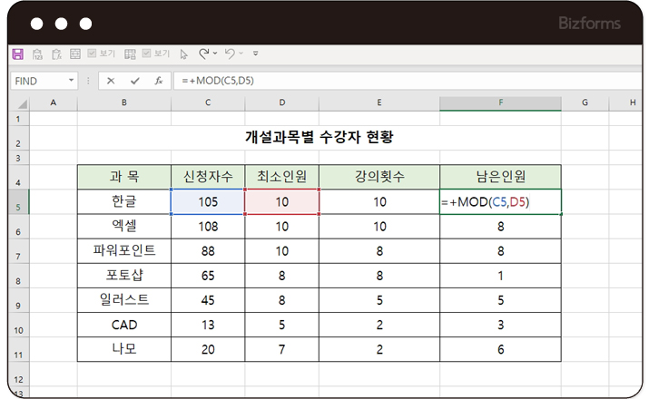Click the title cell 개설과목별 수강자 현황

pyautogui.click(x=320, y=137)
